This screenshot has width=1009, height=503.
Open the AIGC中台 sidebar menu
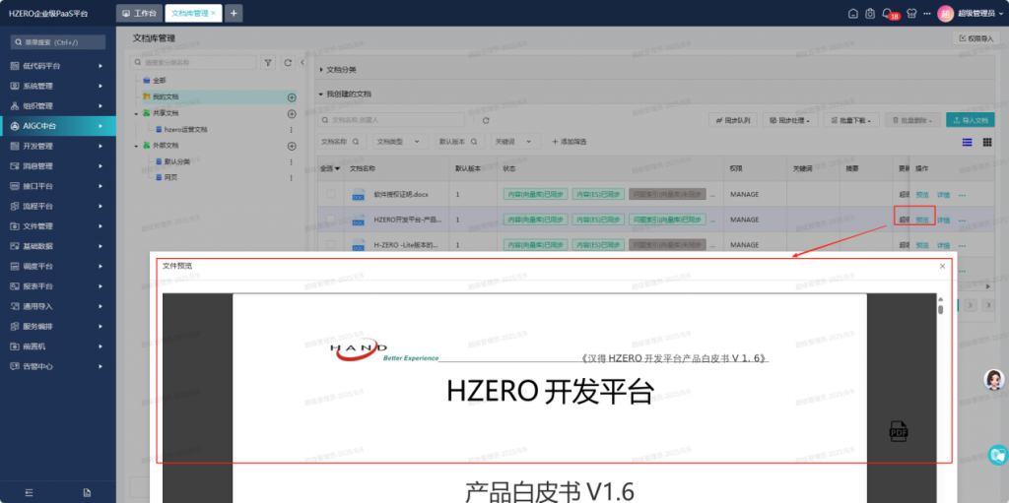tap(57, 126)
